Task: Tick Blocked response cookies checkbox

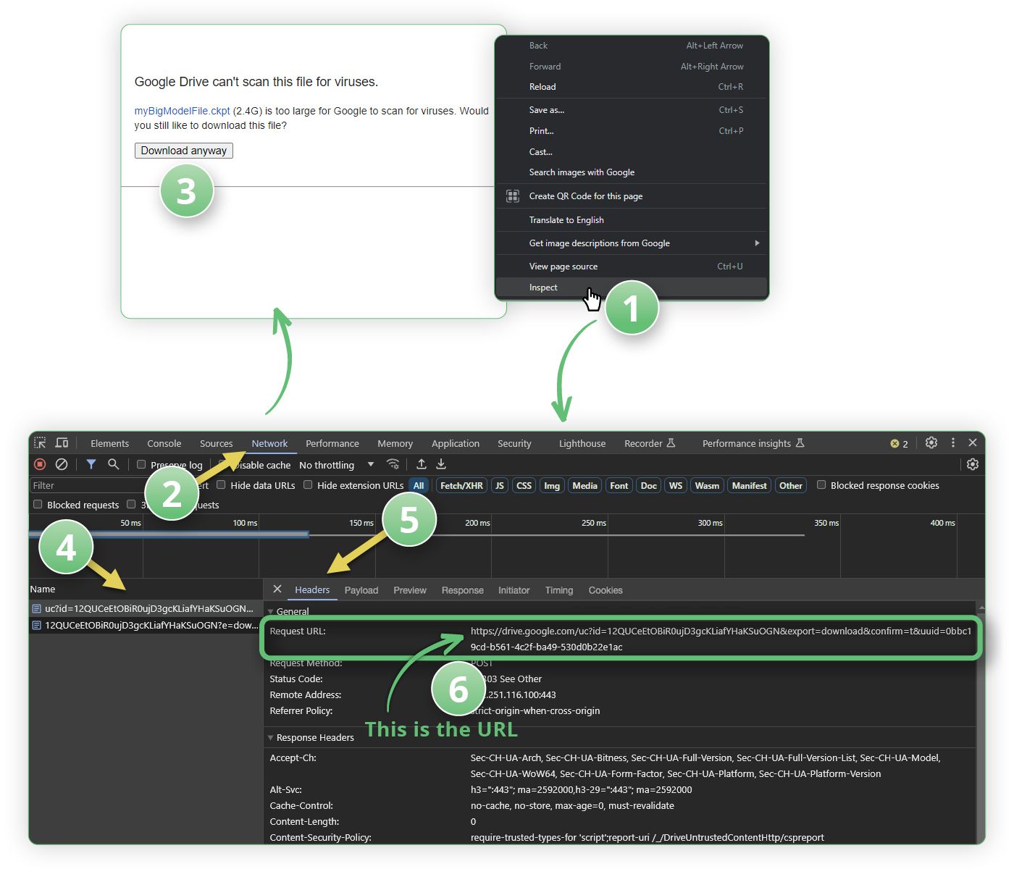Action: (x=821, y=485)
